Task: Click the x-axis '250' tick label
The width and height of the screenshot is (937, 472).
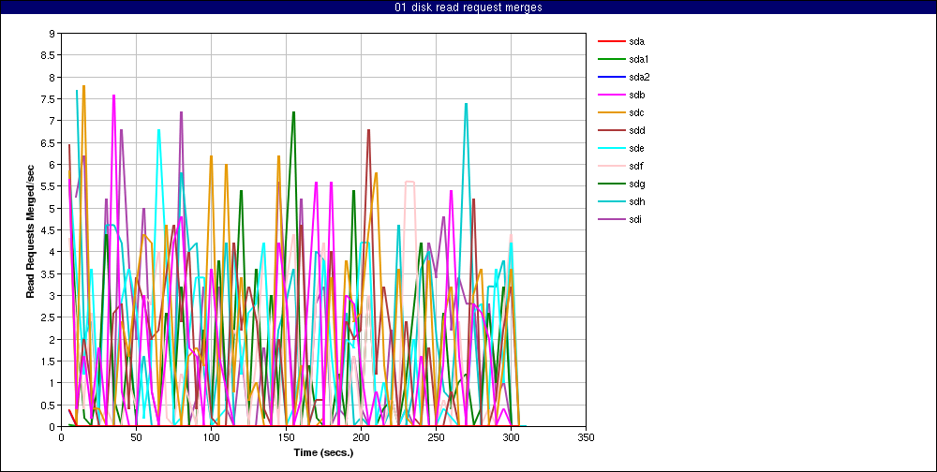Action: (436, 437)
